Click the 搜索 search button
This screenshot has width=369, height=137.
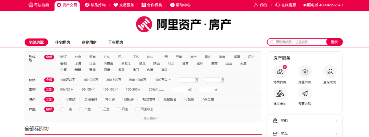(x=334, y=42)
